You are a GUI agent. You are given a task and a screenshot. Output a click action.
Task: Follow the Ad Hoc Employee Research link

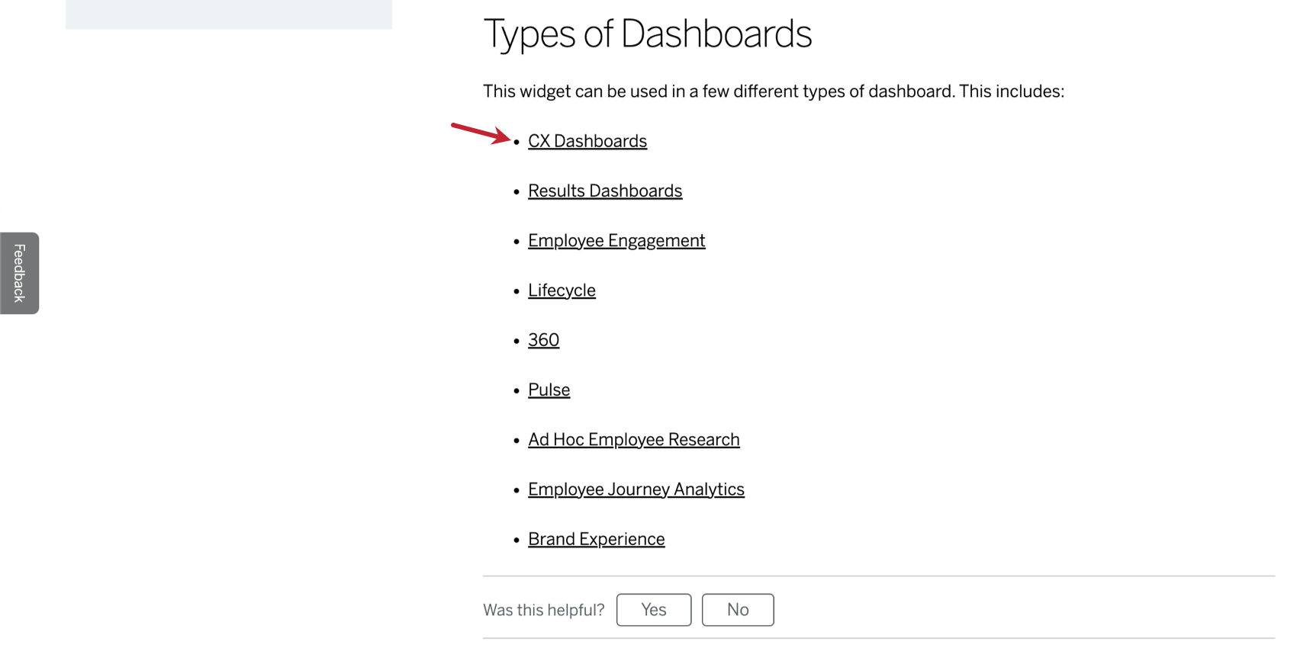[633, 439]
